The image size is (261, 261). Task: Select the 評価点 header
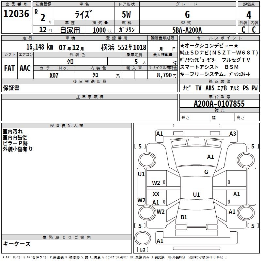point(249,4)
